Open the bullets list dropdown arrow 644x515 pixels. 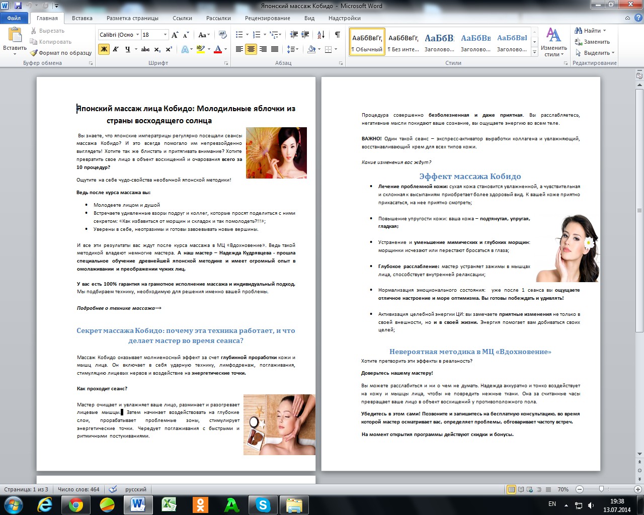[248, 35]
